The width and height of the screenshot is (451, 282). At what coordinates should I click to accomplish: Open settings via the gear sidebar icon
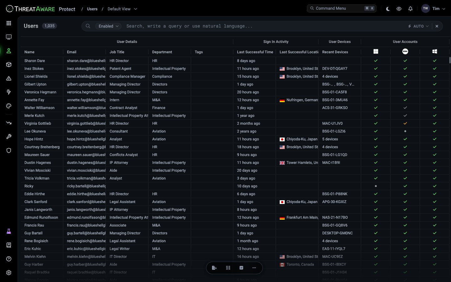coord(9,273)
